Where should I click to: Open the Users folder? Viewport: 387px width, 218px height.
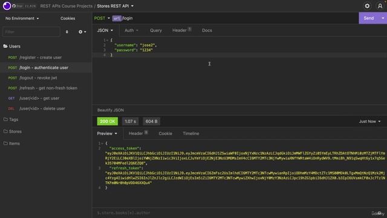point(12,46)
